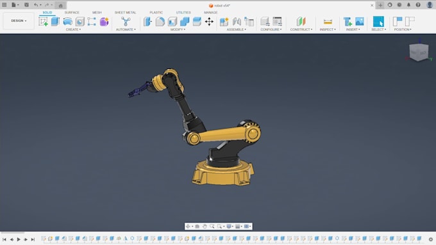The width and height of the screenshot is (436, 245).
Task: Expand the AUTOMATE menu
Action: 126,29
